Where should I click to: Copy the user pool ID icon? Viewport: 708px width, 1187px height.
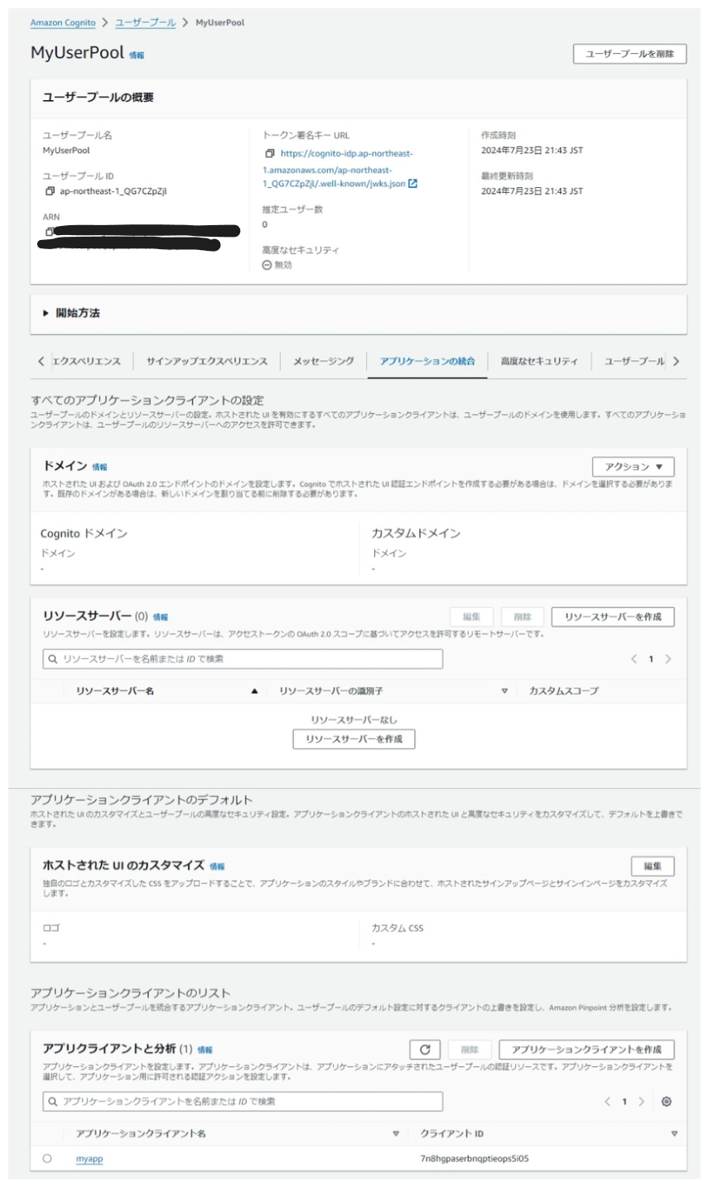pos(50,191)
